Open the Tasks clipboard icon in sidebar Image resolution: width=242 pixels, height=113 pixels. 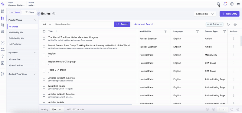[x=3, y=63]
